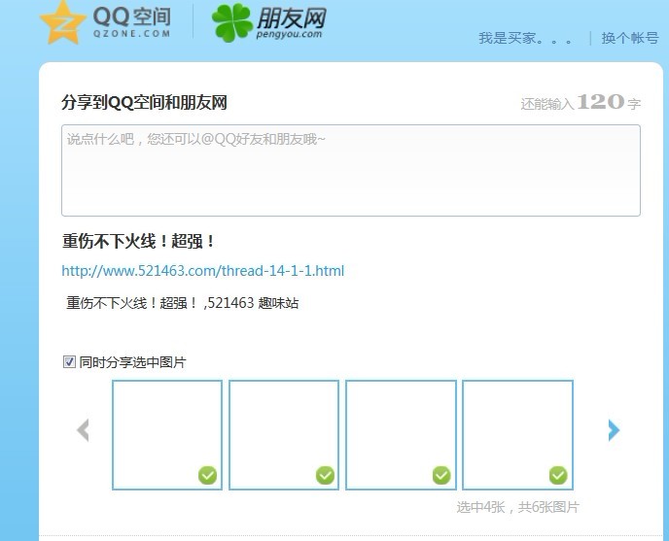The height and width of the screenshot is (541, 669).
Task: Click the bold title 重伤不下火线！超强！
Action: coord(139,241)
